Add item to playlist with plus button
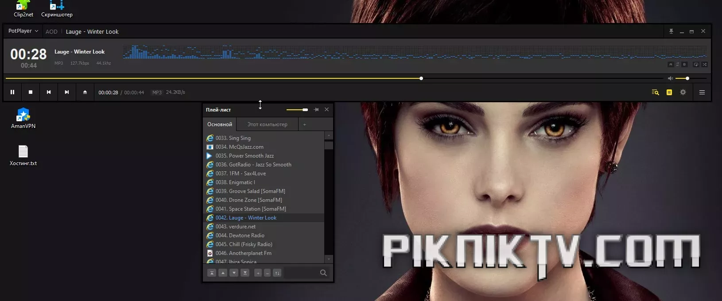 [x=258, y=273]
